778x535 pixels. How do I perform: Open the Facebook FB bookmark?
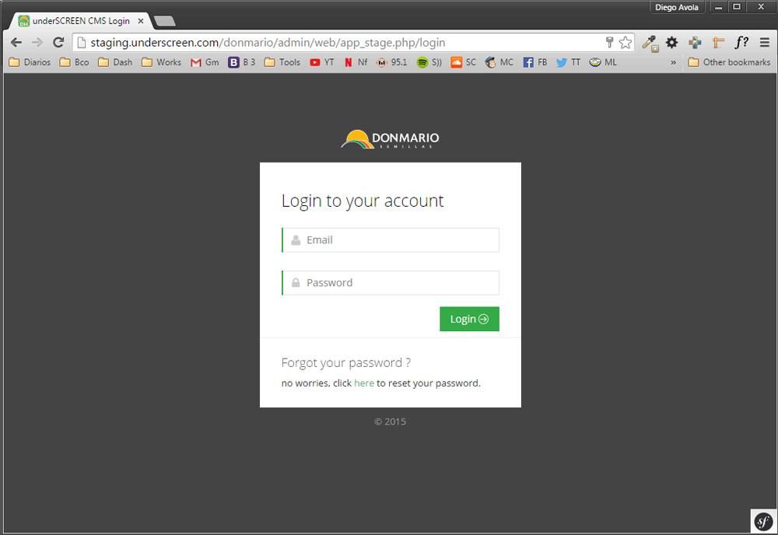coord(535,62)
